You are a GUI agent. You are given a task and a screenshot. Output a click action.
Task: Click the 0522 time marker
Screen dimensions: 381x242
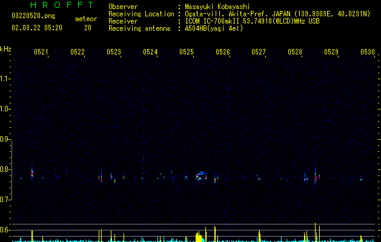pyautogui.click(x=78, y=52)
